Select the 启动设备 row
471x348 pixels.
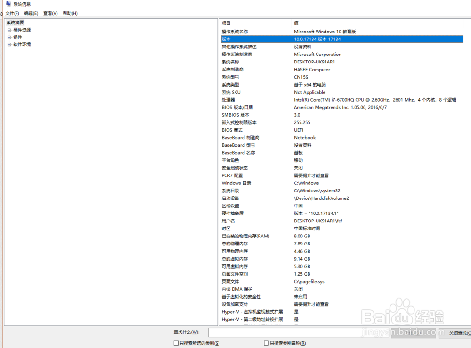tap(342, 198)
